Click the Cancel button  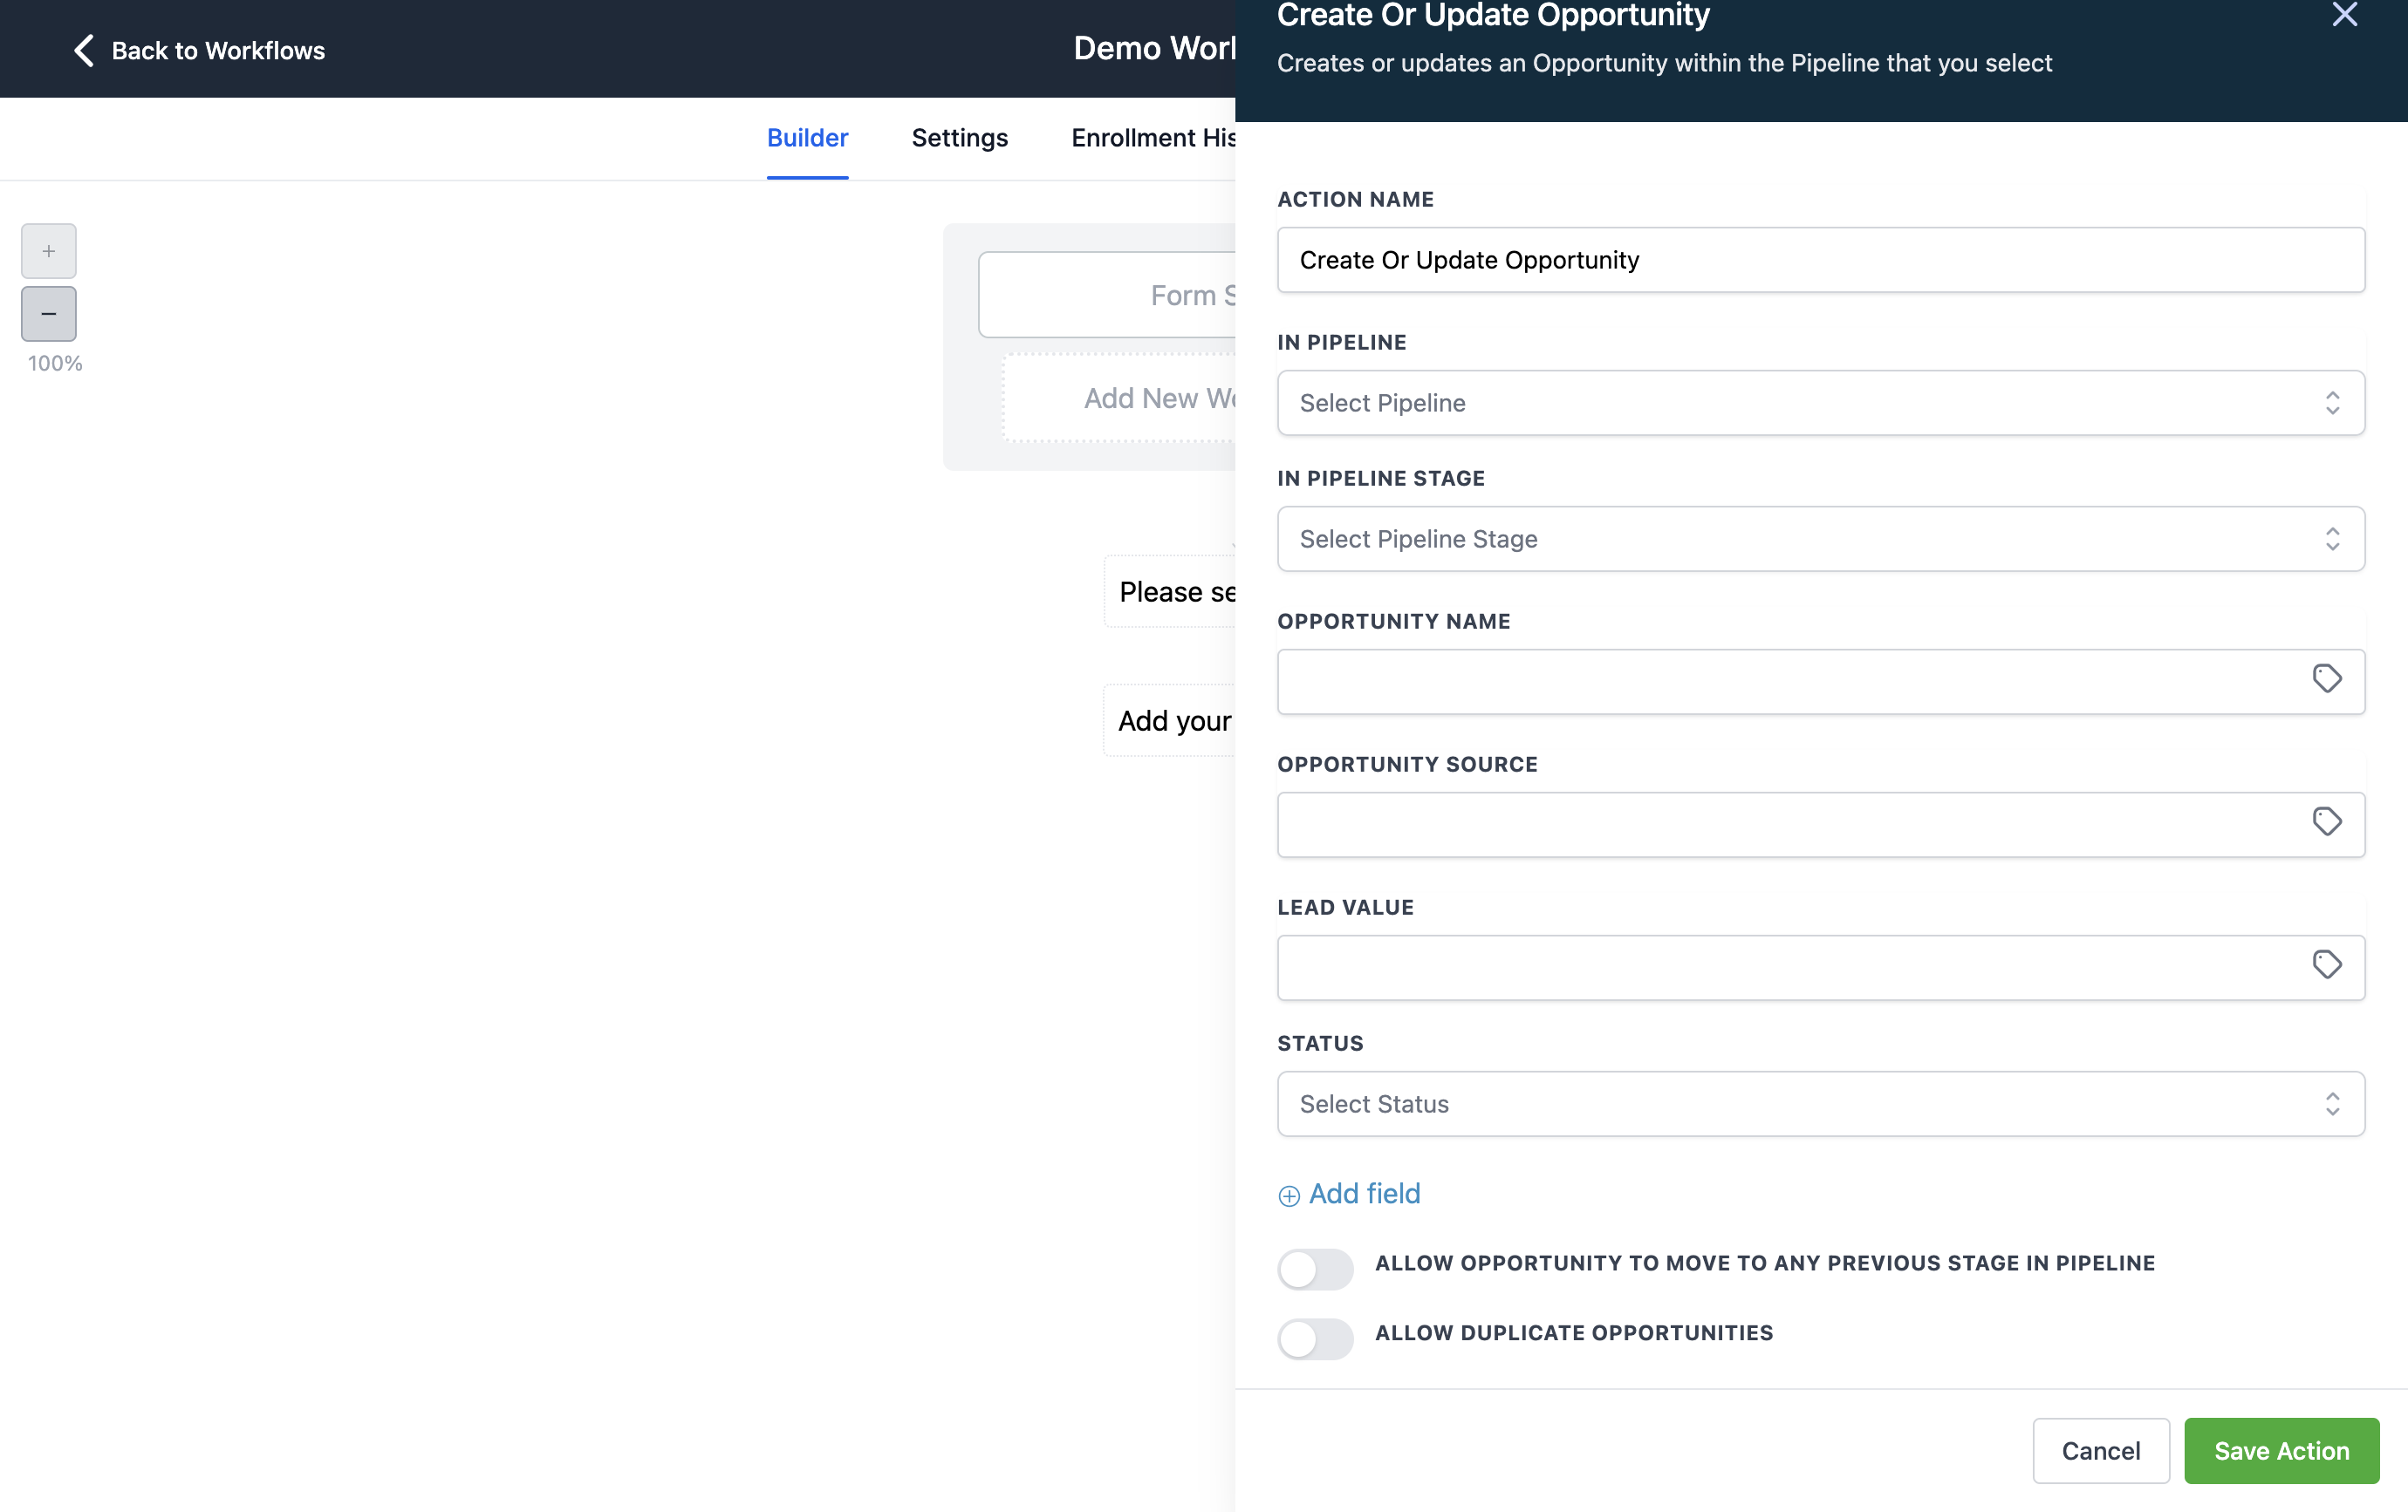(2100, 1451)
